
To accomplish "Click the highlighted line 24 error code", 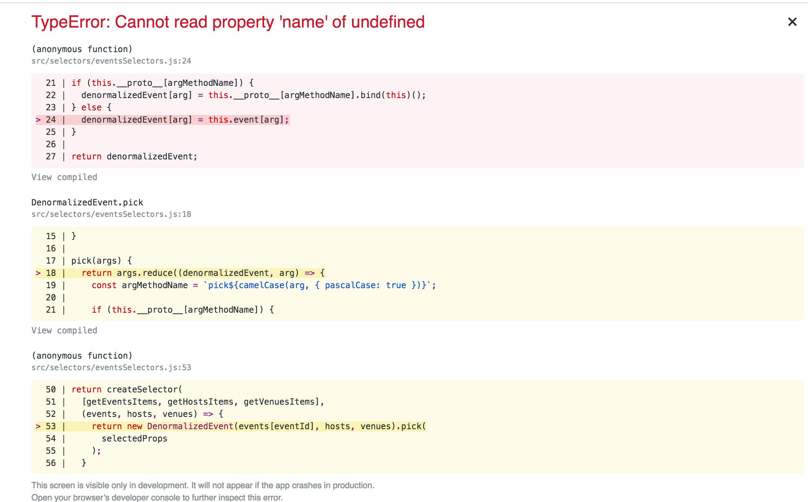I will click(185, 120).
